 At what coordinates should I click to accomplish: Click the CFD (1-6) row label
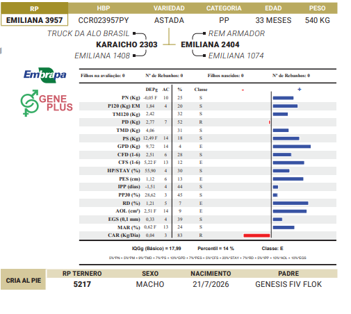pyautogui.click(x=129, y=155)
